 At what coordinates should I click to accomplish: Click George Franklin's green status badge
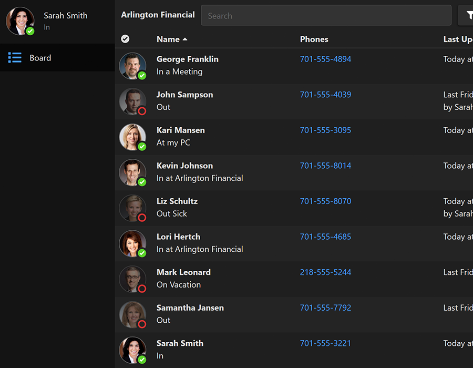pos(142,76)
